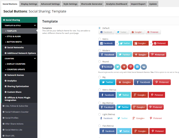This screenshot has width=179, height=138.
Task: Click the Flat (Retina) Pinterest button
Action: click(x=157, y=131)
